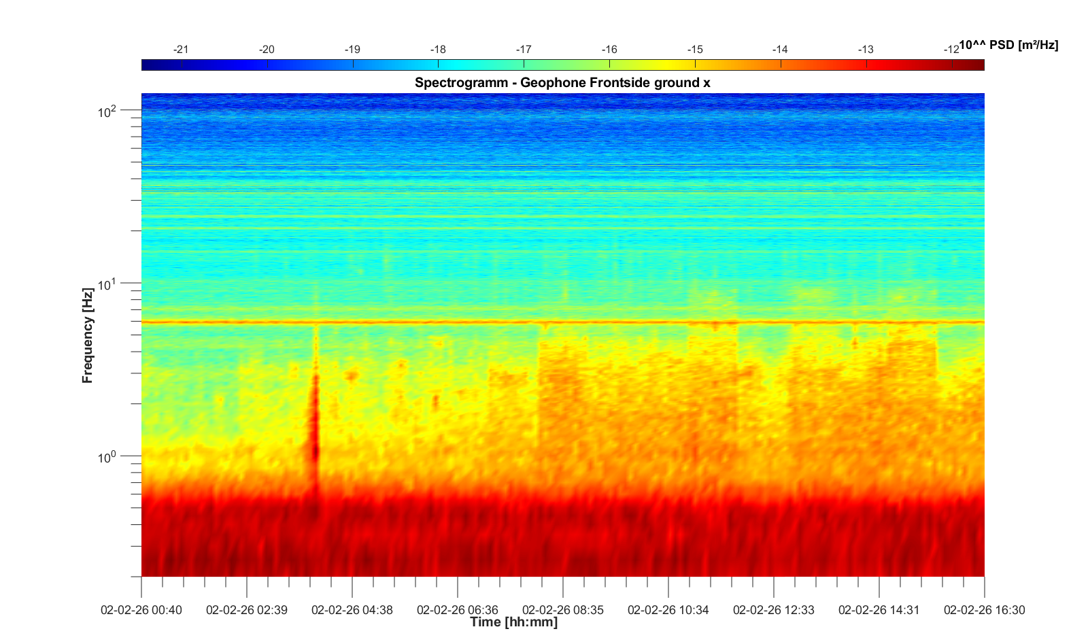The width and height of the screenshot is (1088, 642).
Task: Click the colorbar tick label -15
Action: tap(694, 50)
